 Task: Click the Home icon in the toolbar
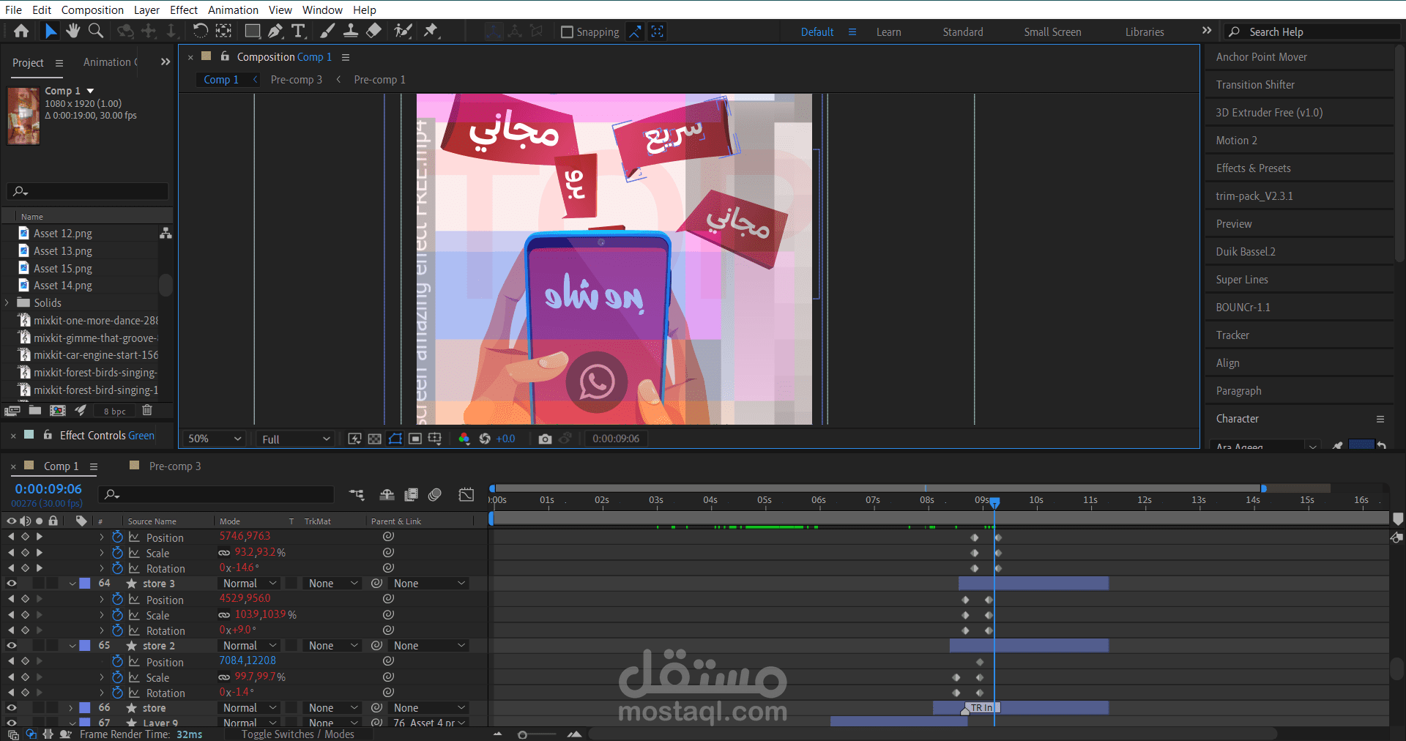[21, 31]
